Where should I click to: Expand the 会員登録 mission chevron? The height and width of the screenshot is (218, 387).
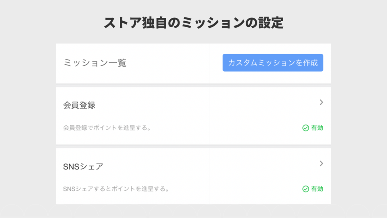321,102
